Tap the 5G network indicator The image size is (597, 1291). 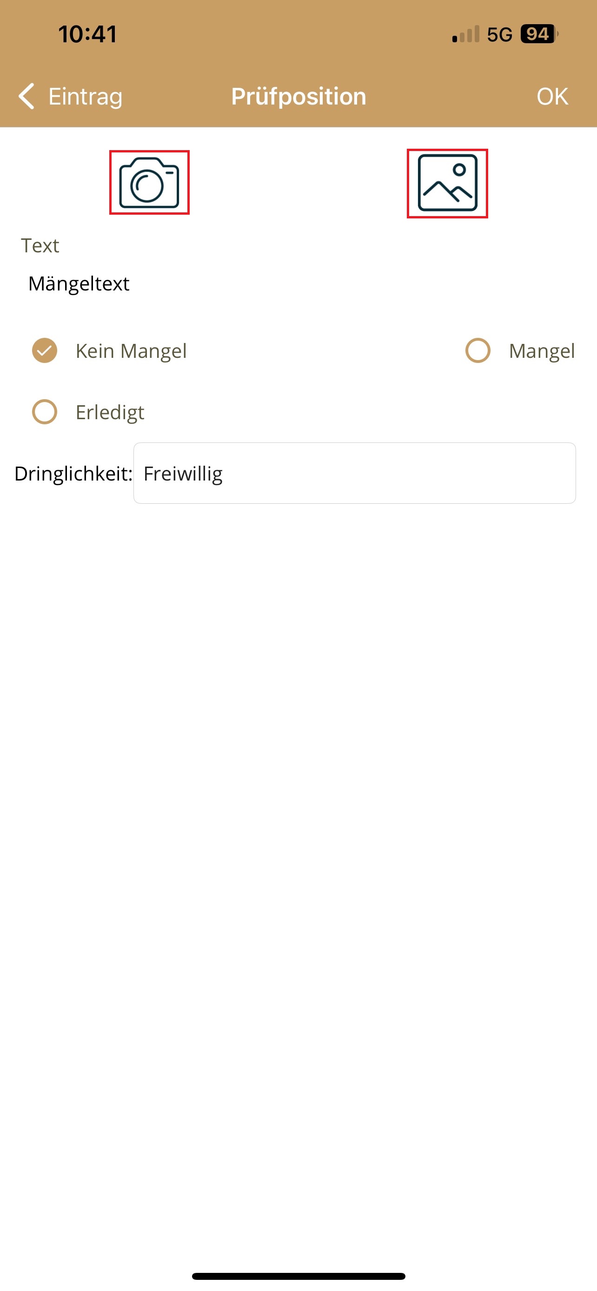click(499, 34)
